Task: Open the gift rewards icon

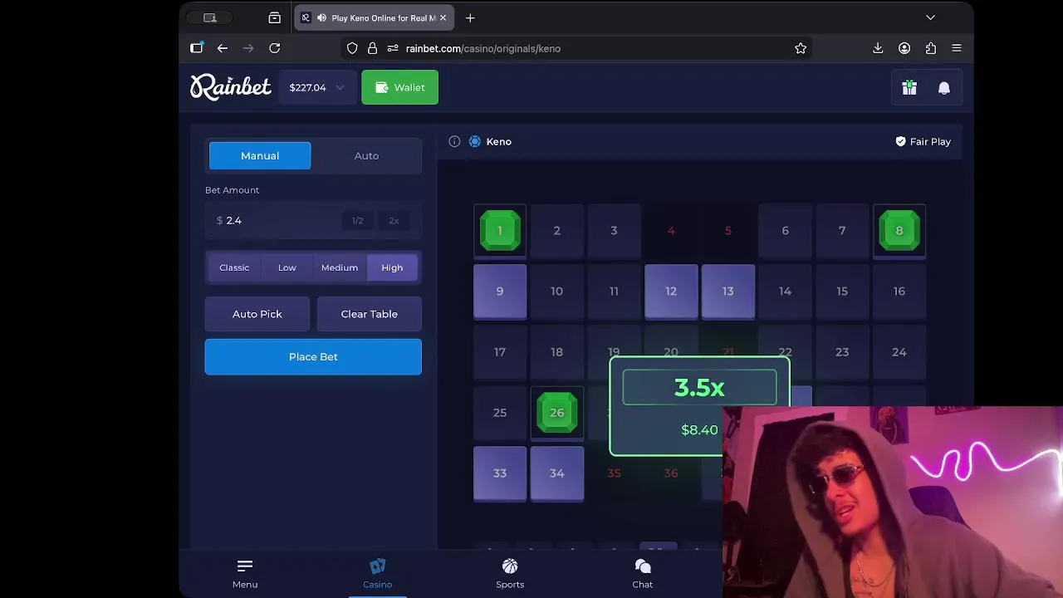Action: point(909,87)
